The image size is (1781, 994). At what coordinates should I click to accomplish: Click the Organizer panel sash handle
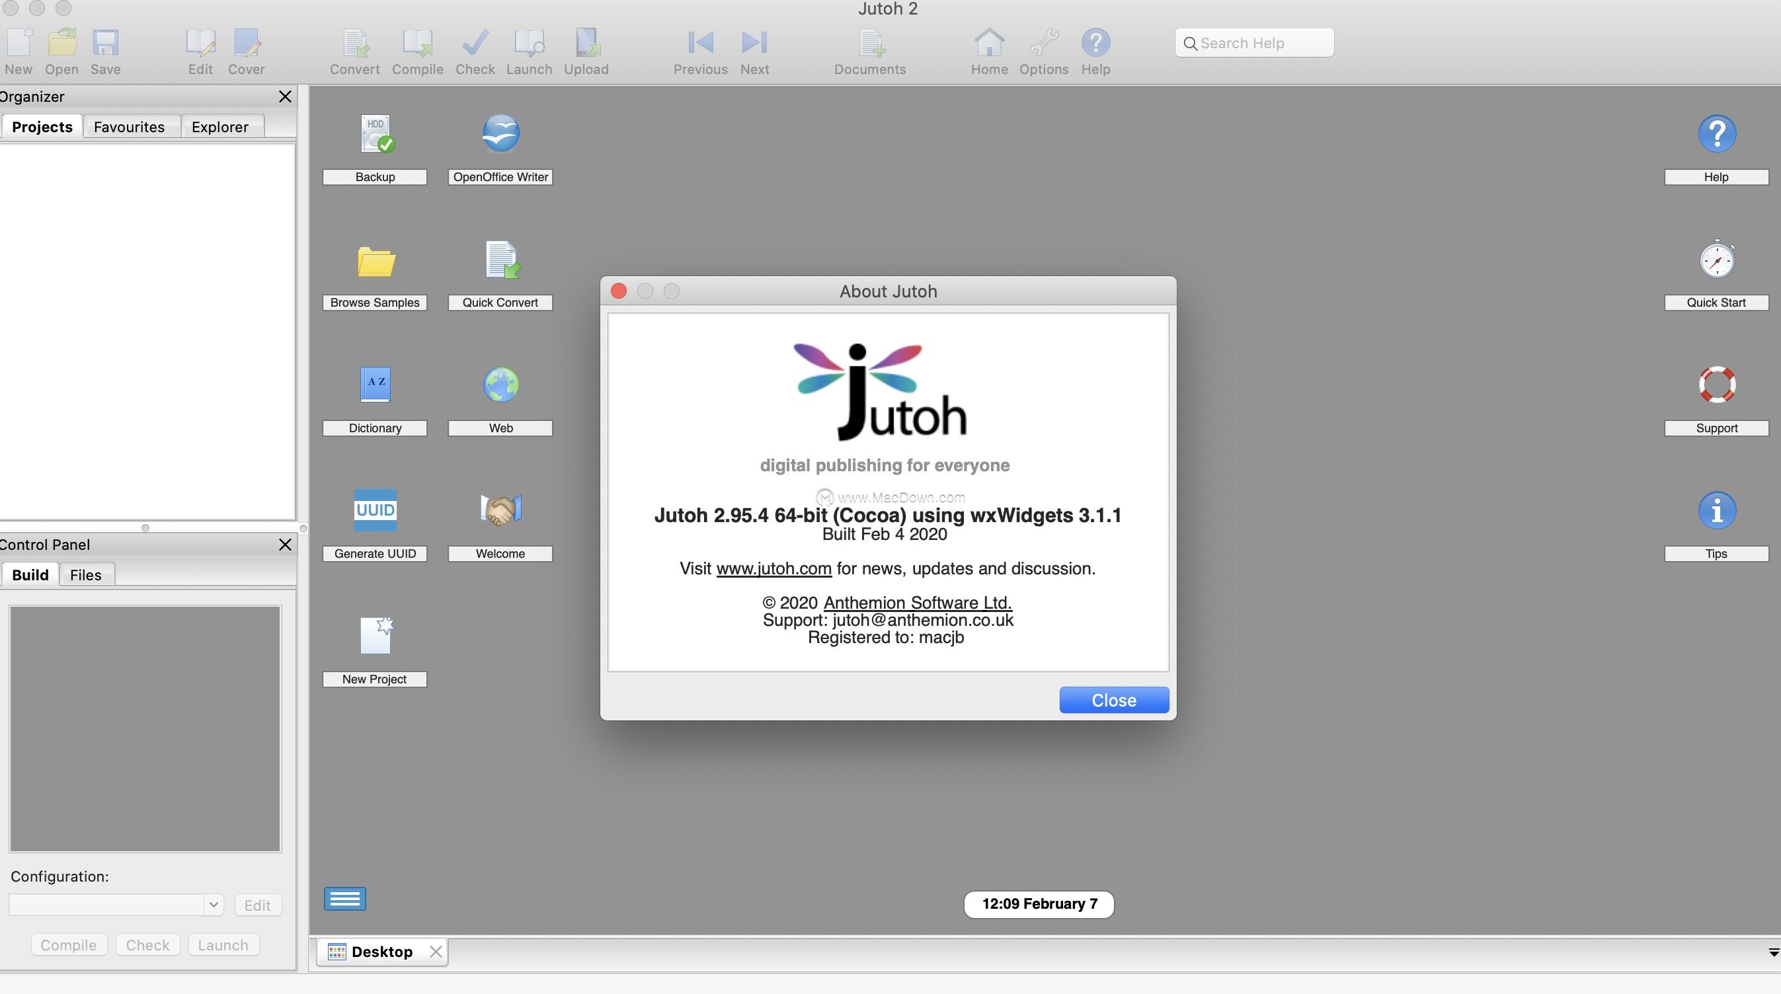coord(145,527)
